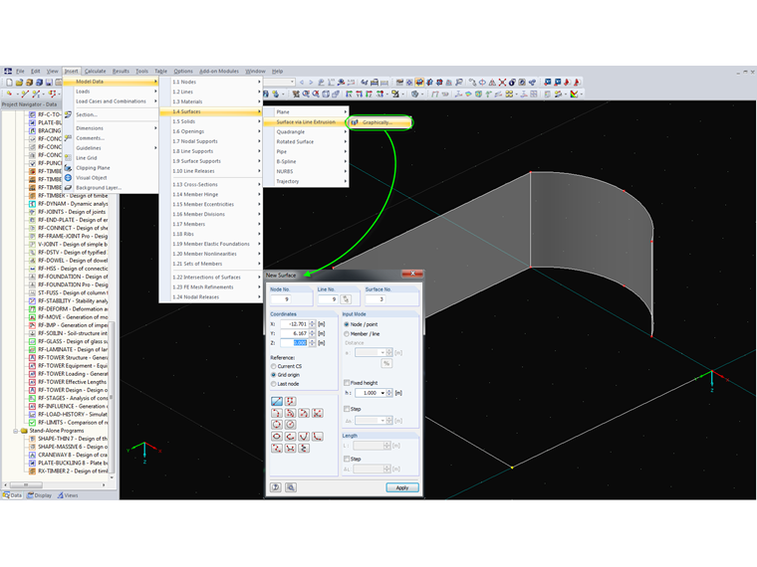Click Comments... in Insert menu
This screenshot has height=567, width=757.
[x=111, y=138]
